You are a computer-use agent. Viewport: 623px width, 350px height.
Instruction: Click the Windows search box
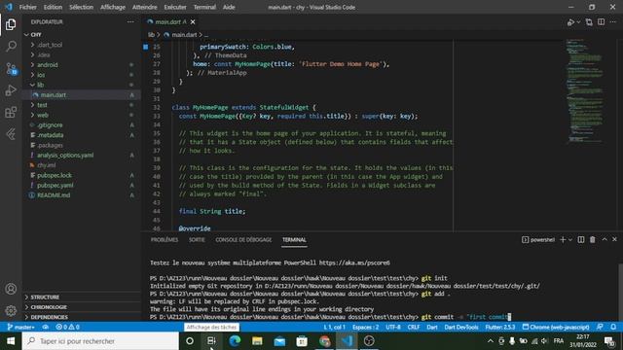coord(100,341)
